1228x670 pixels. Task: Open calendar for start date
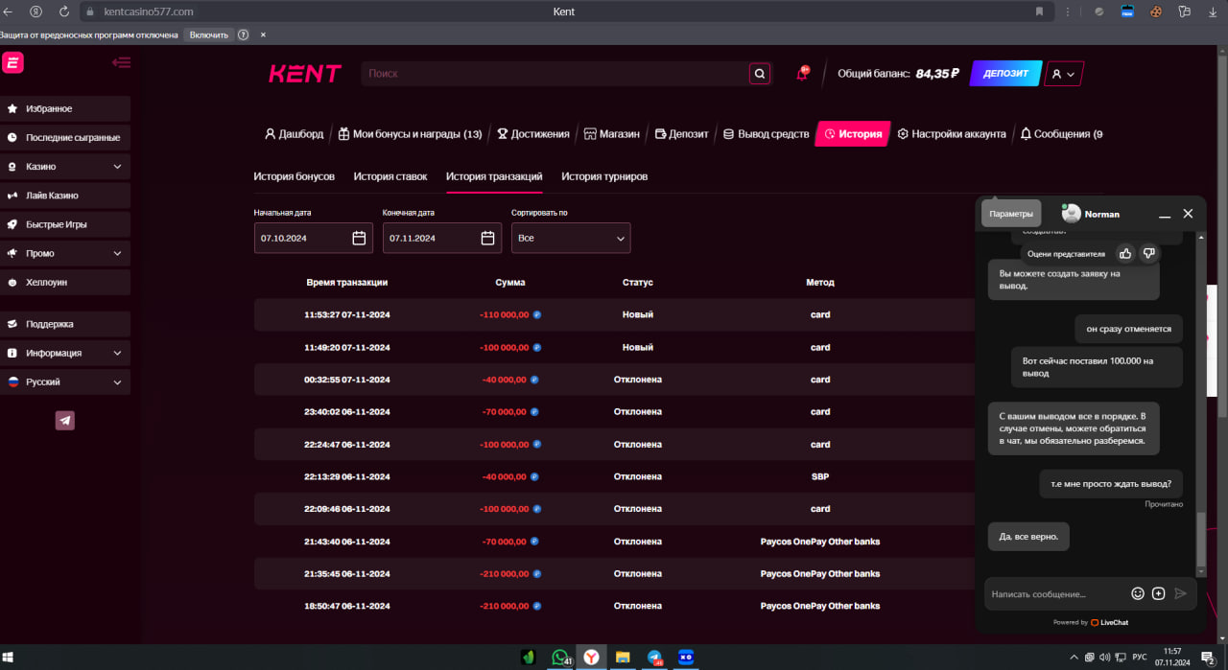pos(359,238)
